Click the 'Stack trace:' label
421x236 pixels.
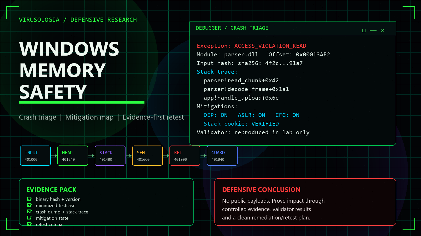click(217, 72)
